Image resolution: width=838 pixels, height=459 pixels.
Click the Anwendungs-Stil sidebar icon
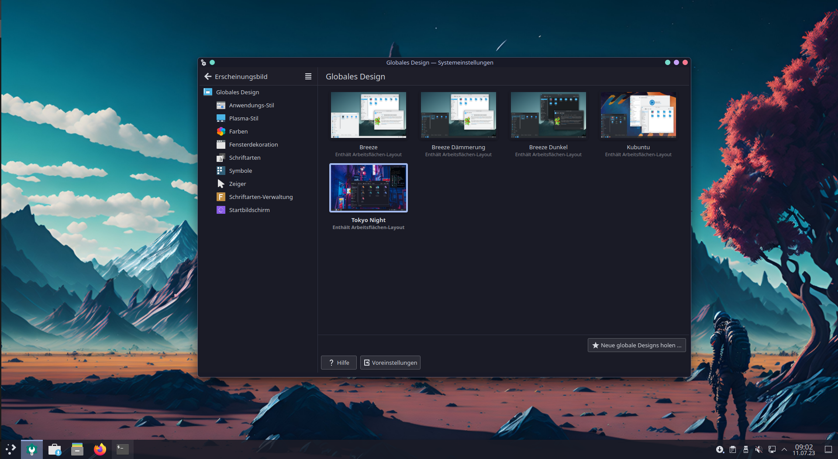pos(221,105)
